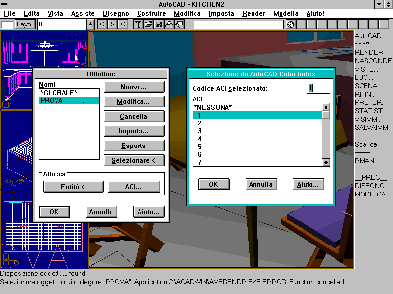
Task: Click the Layer button in toolbar
Action: [25, 24]
